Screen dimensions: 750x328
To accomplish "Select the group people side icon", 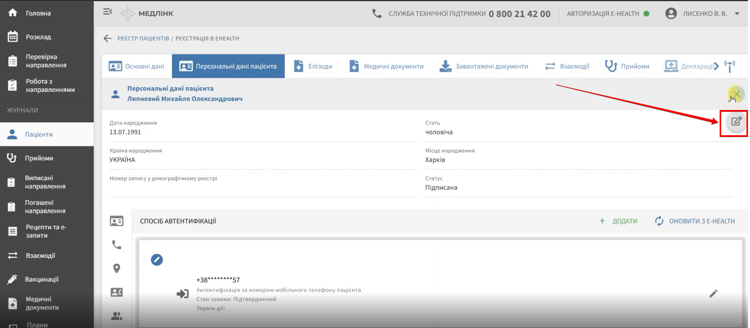I will [117, 316].
